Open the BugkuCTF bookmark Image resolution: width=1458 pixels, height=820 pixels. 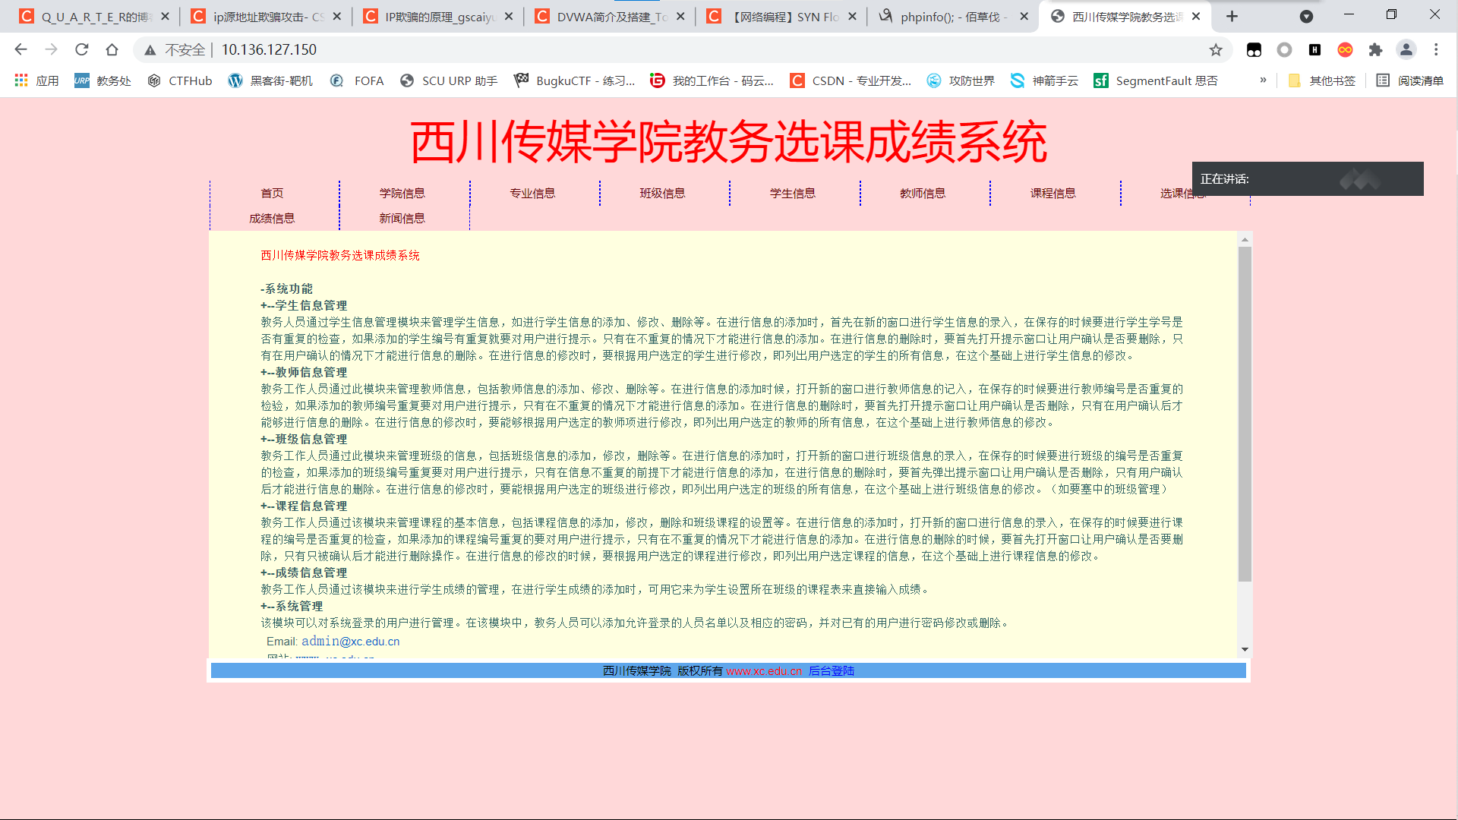[574, 80]
